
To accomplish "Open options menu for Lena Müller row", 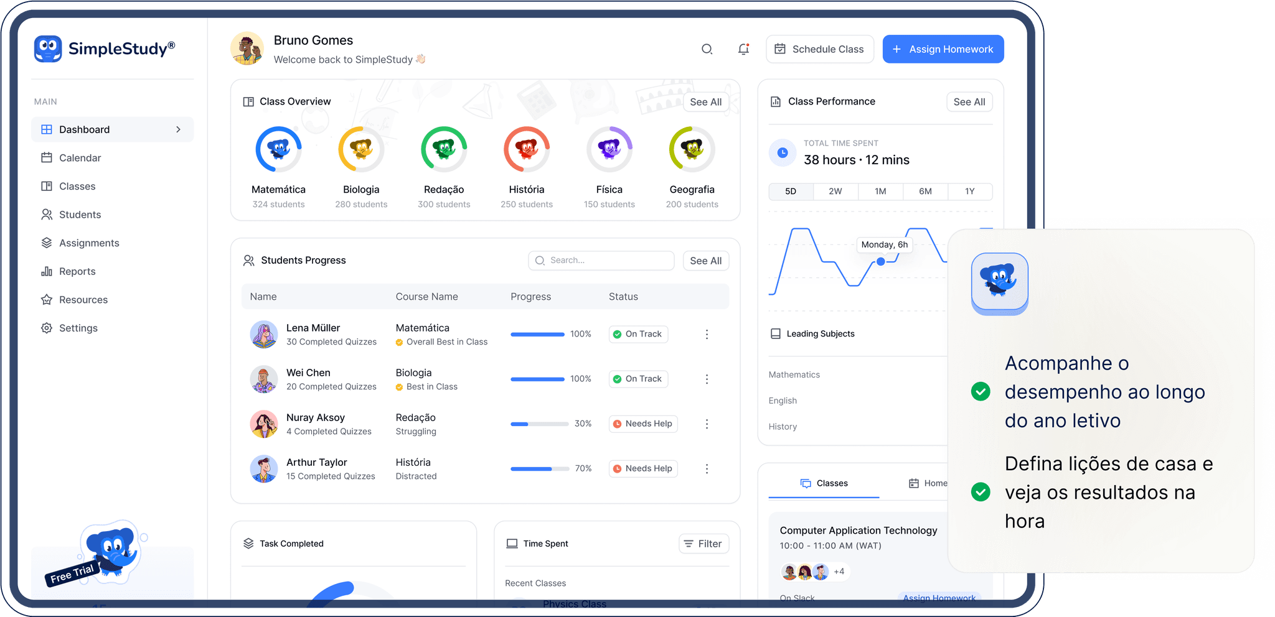I will click(x=707, y=335).
